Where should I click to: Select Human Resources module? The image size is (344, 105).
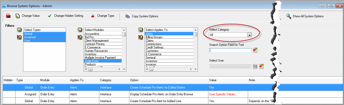tap(103, 51)
